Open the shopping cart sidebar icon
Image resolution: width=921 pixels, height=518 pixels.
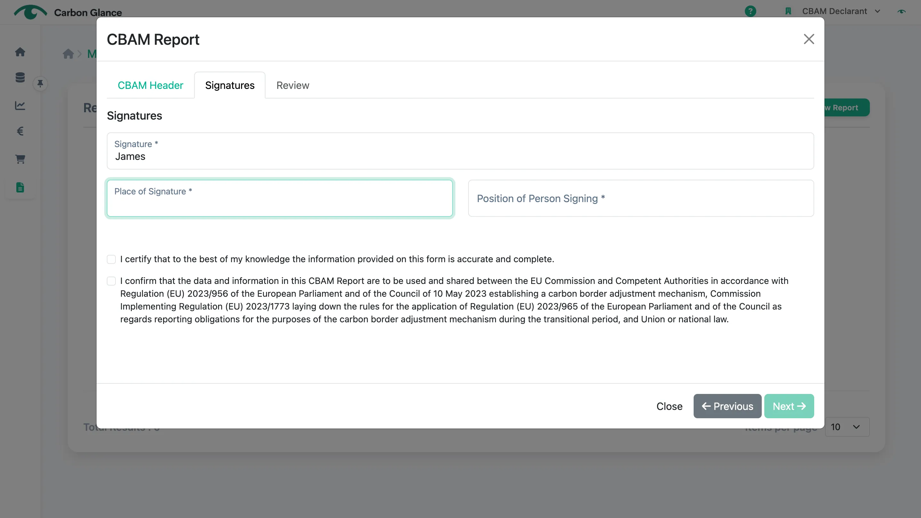(20, 159)
